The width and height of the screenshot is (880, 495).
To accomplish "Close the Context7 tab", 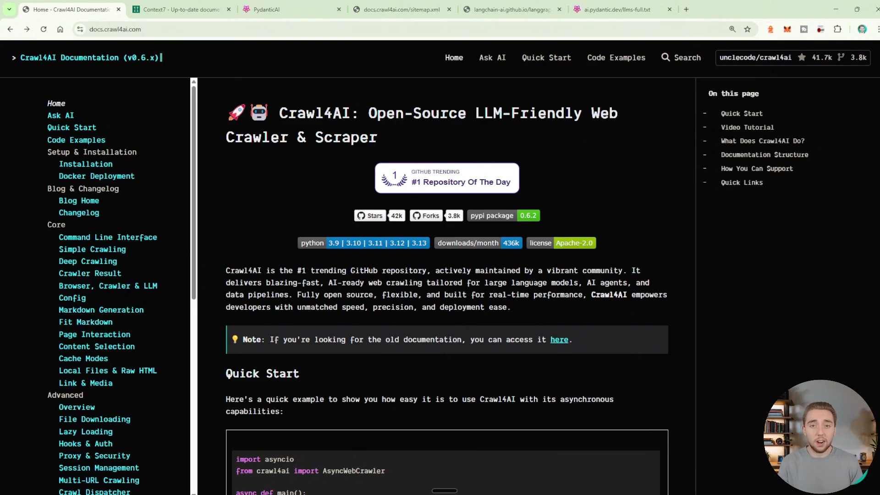I will (229, 9).
